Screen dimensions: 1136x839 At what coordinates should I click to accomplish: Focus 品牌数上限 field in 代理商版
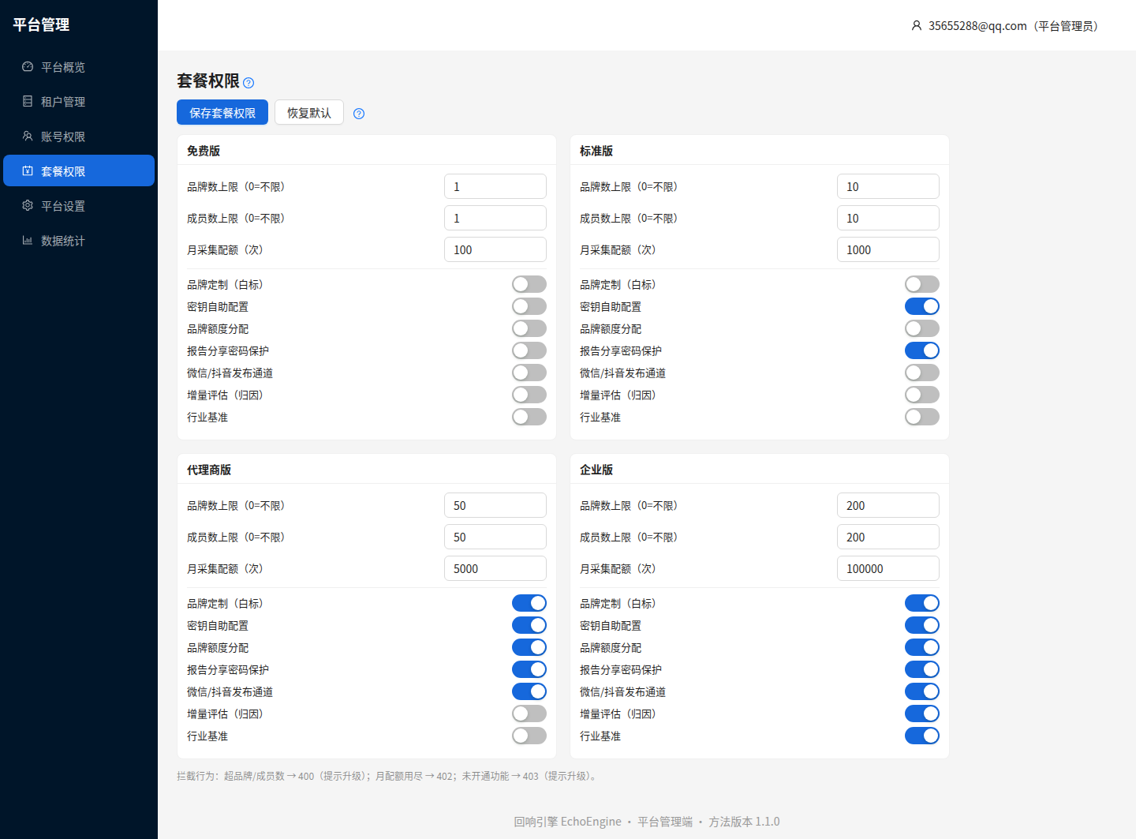pos(495,505)
